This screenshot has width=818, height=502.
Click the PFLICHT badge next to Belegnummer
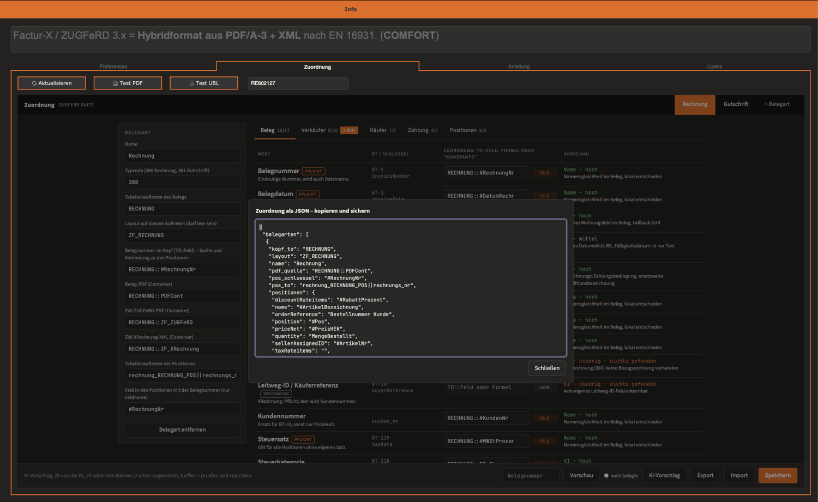tap(314, 171)
